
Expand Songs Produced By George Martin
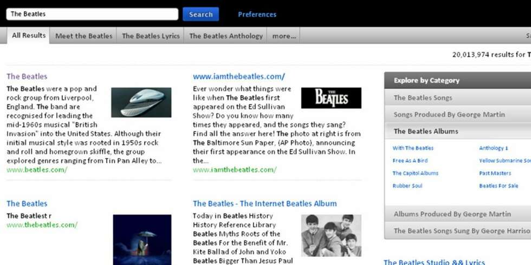tap(457, 115)
